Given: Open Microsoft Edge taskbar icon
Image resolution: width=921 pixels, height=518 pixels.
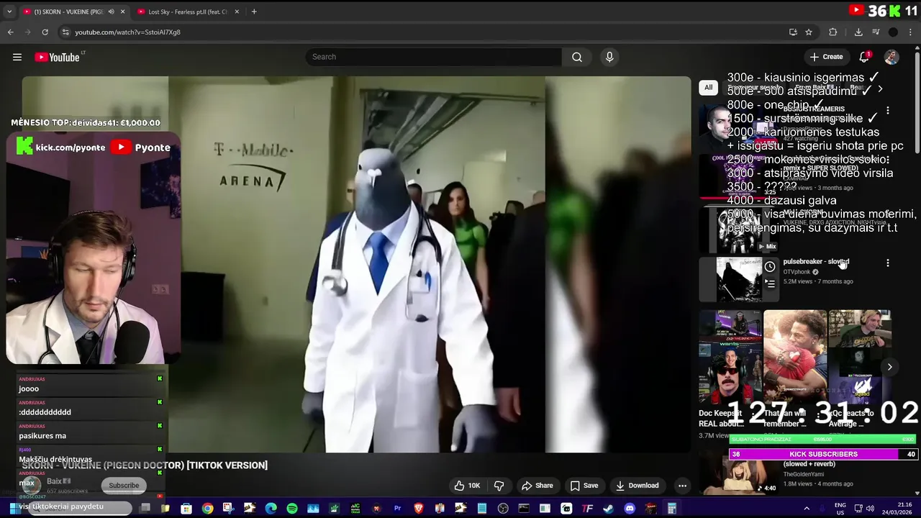Looking at the screenshot, I should (271, 509).
